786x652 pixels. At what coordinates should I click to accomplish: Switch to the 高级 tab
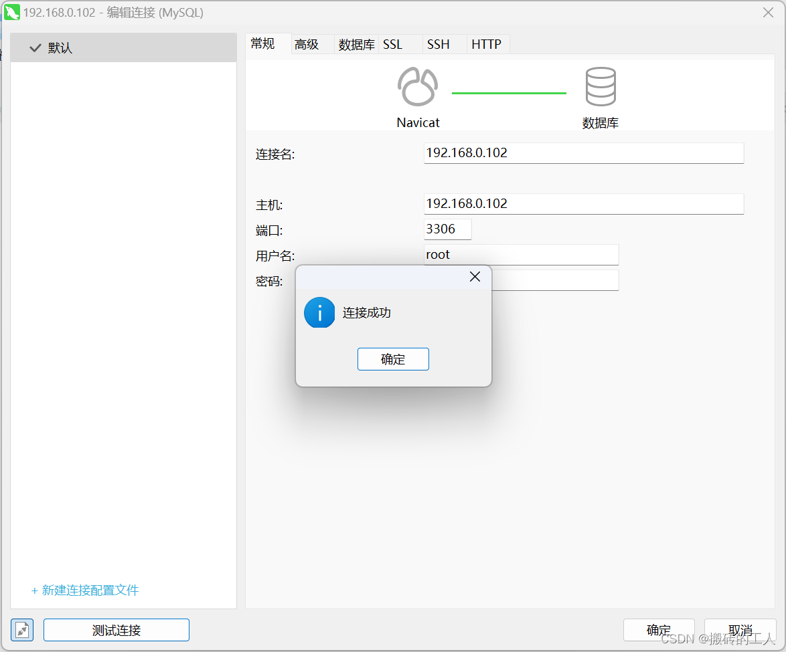[x=308, y=43]
